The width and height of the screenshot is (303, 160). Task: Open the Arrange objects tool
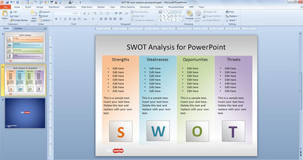[189, 15]
